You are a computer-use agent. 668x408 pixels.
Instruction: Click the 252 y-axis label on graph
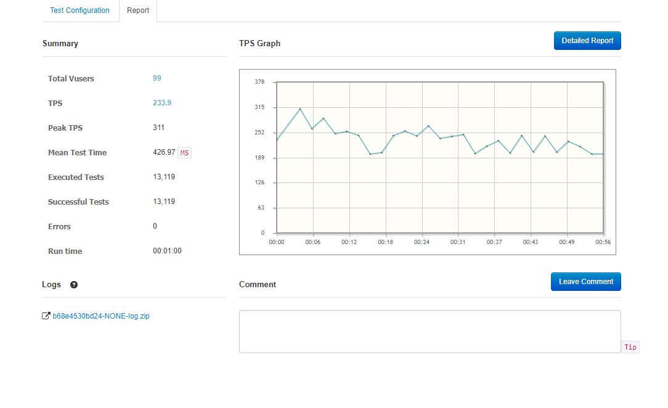259,133
